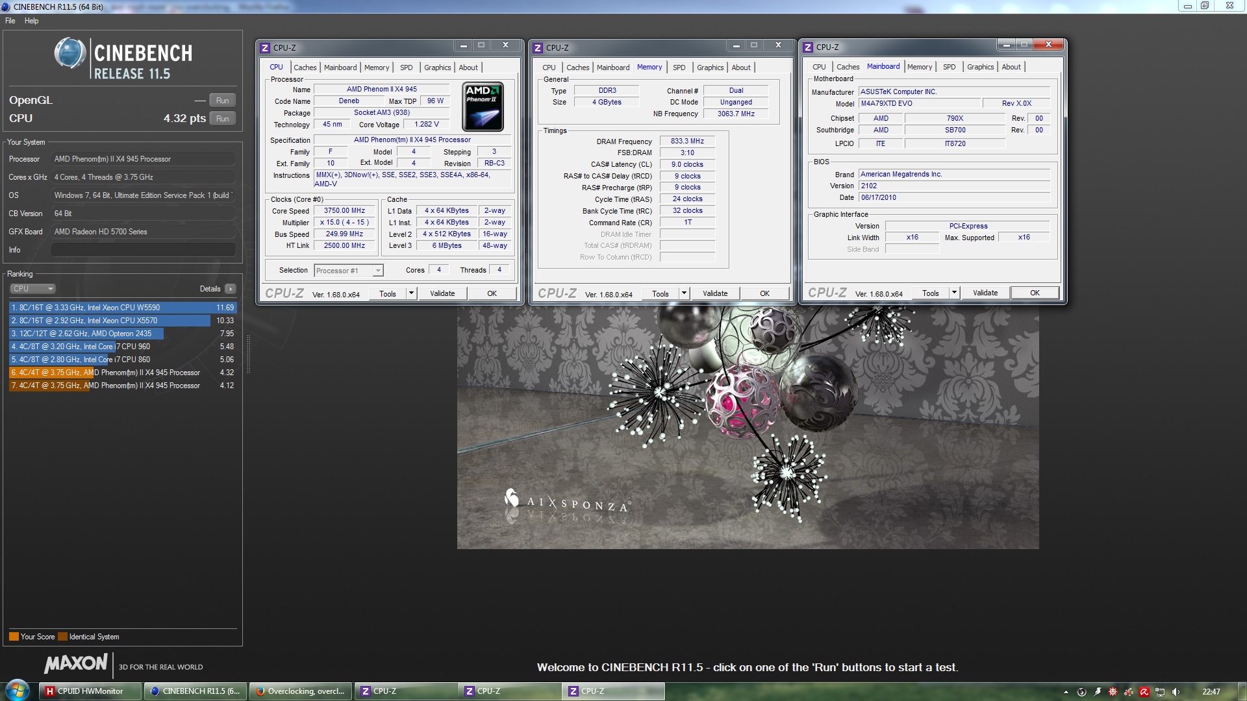Switch to CPUID HWMonitor on the taskbar
The height and width of the screenshot is (701, 1247).
[90, 691]
